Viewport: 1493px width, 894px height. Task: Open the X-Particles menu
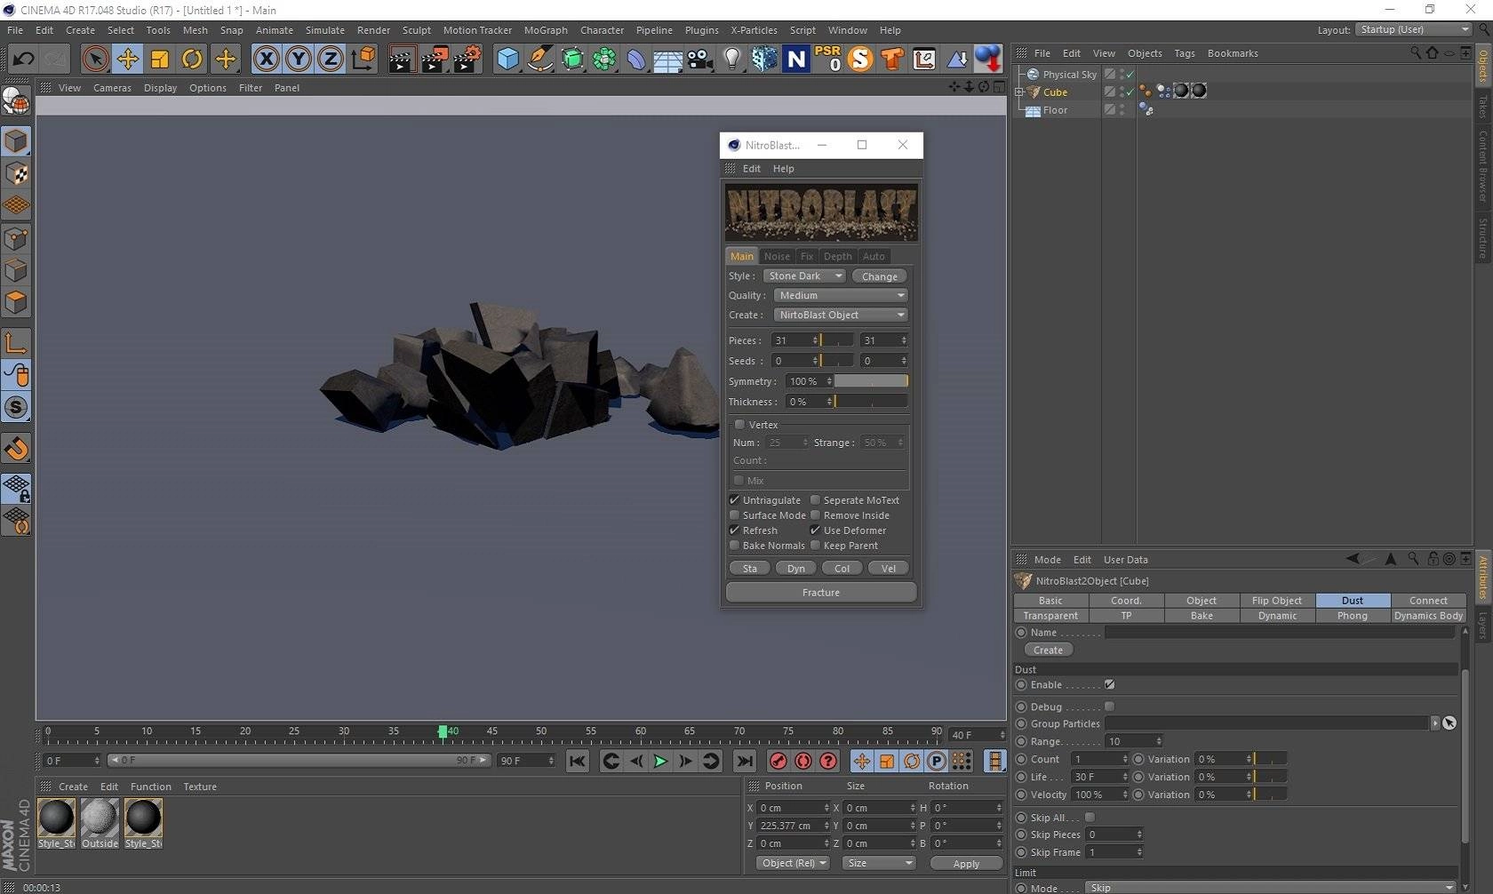[754, 30]
